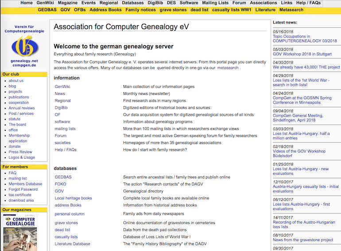Click the 'Association for Computer Genealogy eV' heading
Screen dimensions: 341x251
121,27
